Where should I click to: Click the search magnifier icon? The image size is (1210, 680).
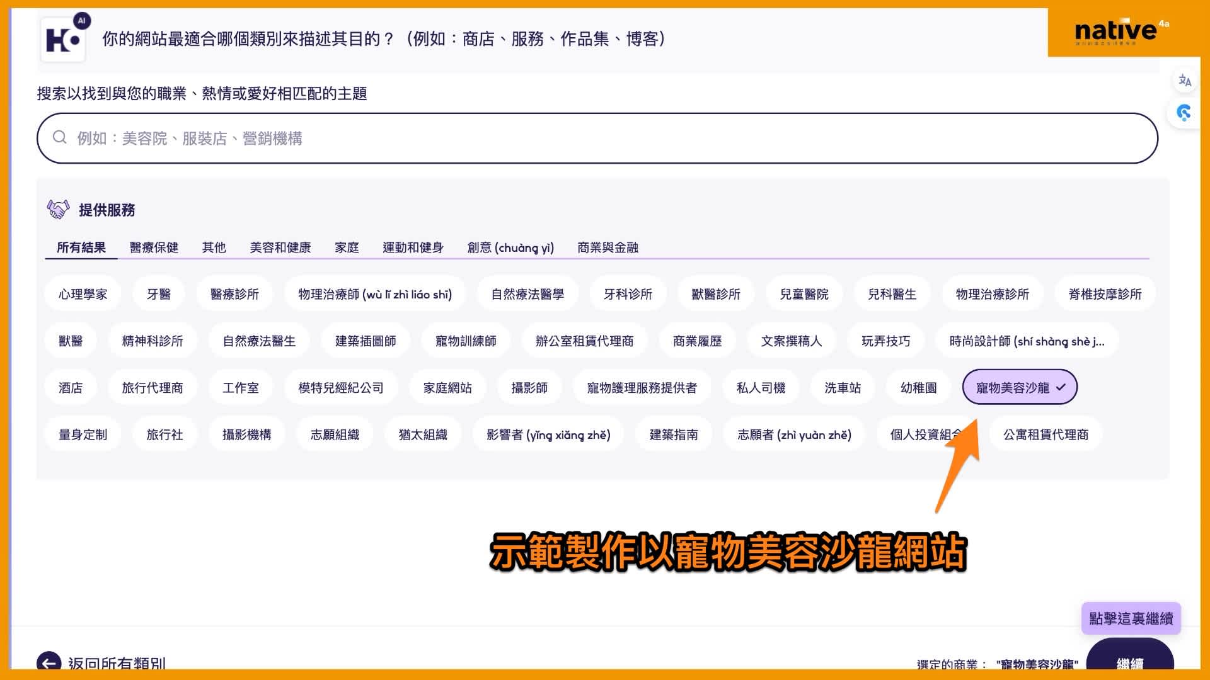pyautogui.click(x=60, y=138)
